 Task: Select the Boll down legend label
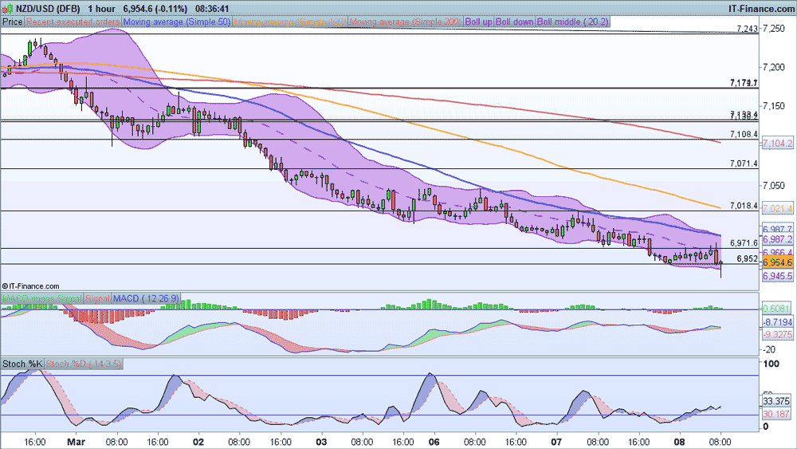tap(514, 22)
